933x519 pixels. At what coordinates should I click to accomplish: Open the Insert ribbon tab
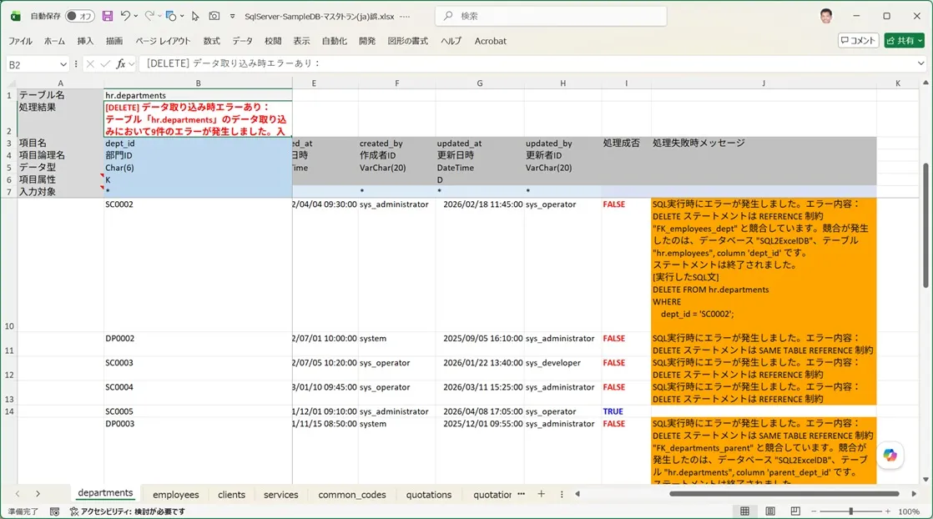(x=85, y=41)
